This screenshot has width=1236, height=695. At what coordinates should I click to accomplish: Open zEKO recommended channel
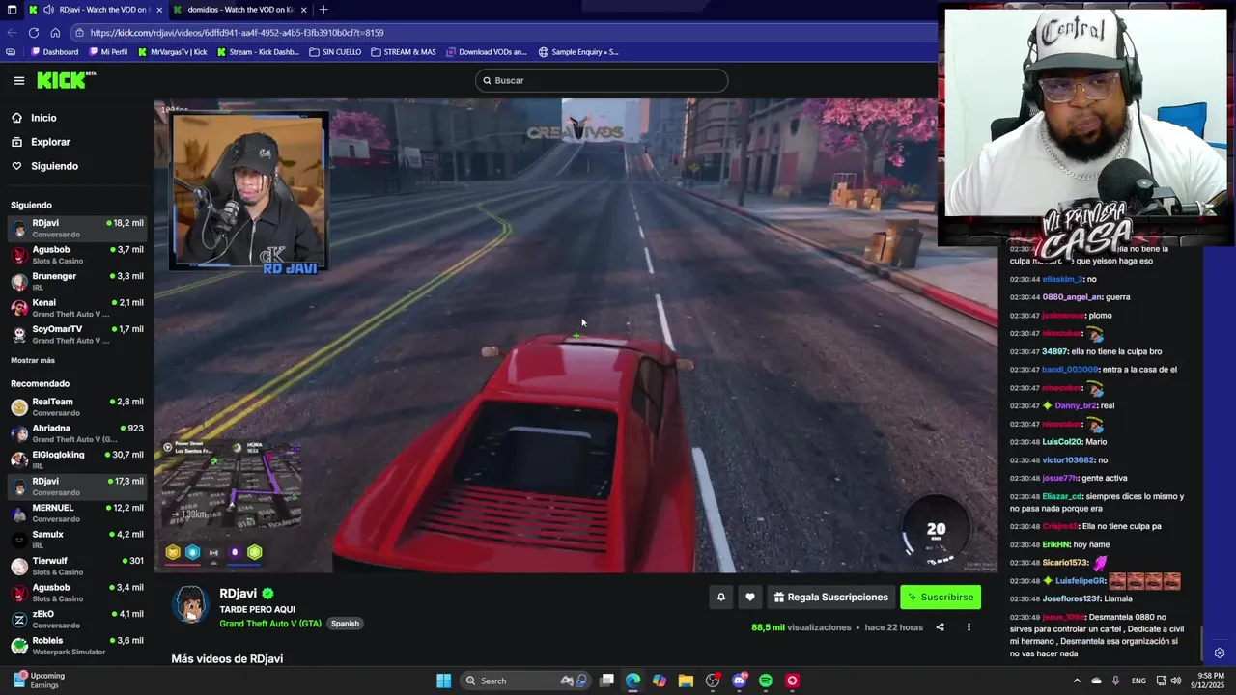point(77,620)
